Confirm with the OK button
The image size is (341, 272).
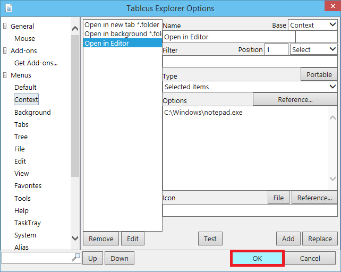pyautogui.click(x=257, y=258)
